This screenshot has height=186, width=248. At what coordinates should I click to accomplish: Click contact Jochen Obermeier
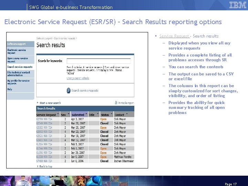coord(124,161)
